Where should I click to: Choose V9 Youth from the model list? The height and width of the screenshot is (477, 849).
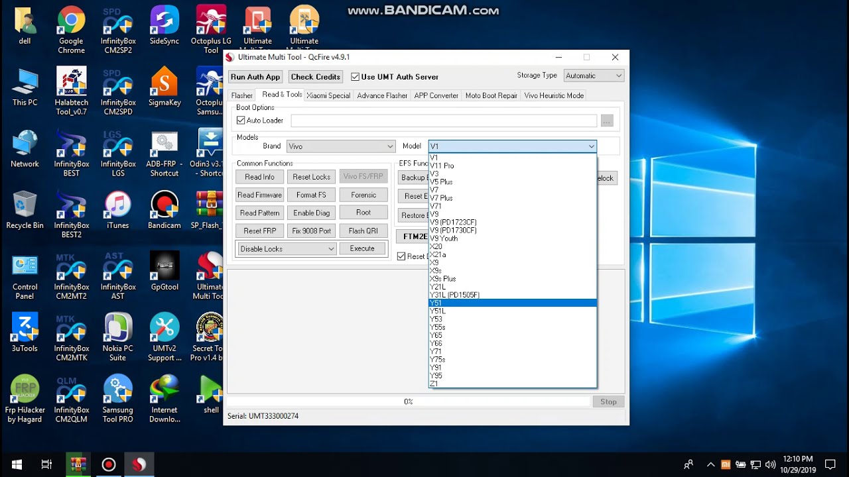coord(512,238)
